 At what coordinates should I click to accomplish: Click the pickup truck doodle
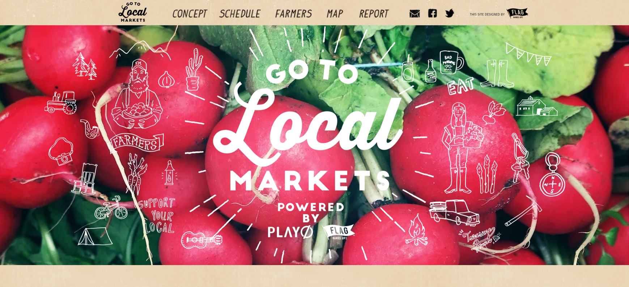click(454, 213)
